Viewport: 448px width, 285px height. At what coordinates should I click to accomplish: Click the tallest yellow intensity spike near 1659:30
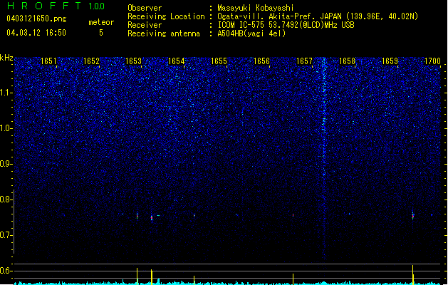(x=413, y=275)
